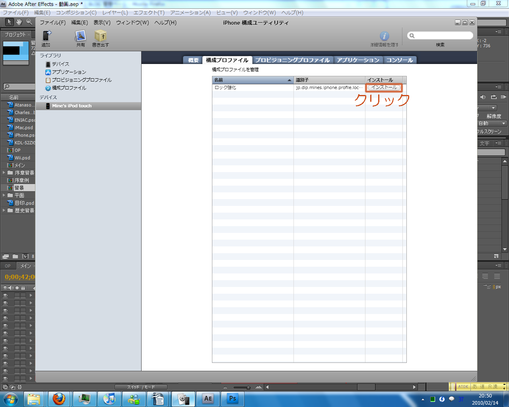Click the interpret footage icon in project panel
509x407 pixels.
(x=6, y=256)
